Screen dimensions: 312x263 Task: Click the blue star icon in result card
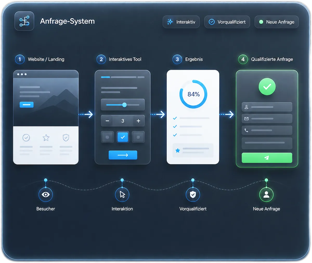coord(178,150)
